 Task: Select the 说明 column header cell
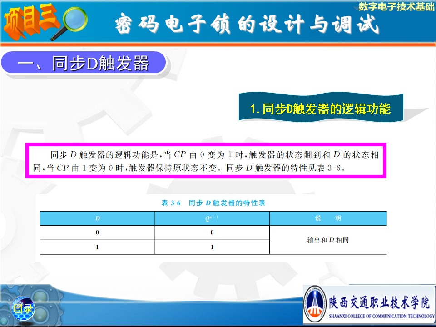[328, 218]
